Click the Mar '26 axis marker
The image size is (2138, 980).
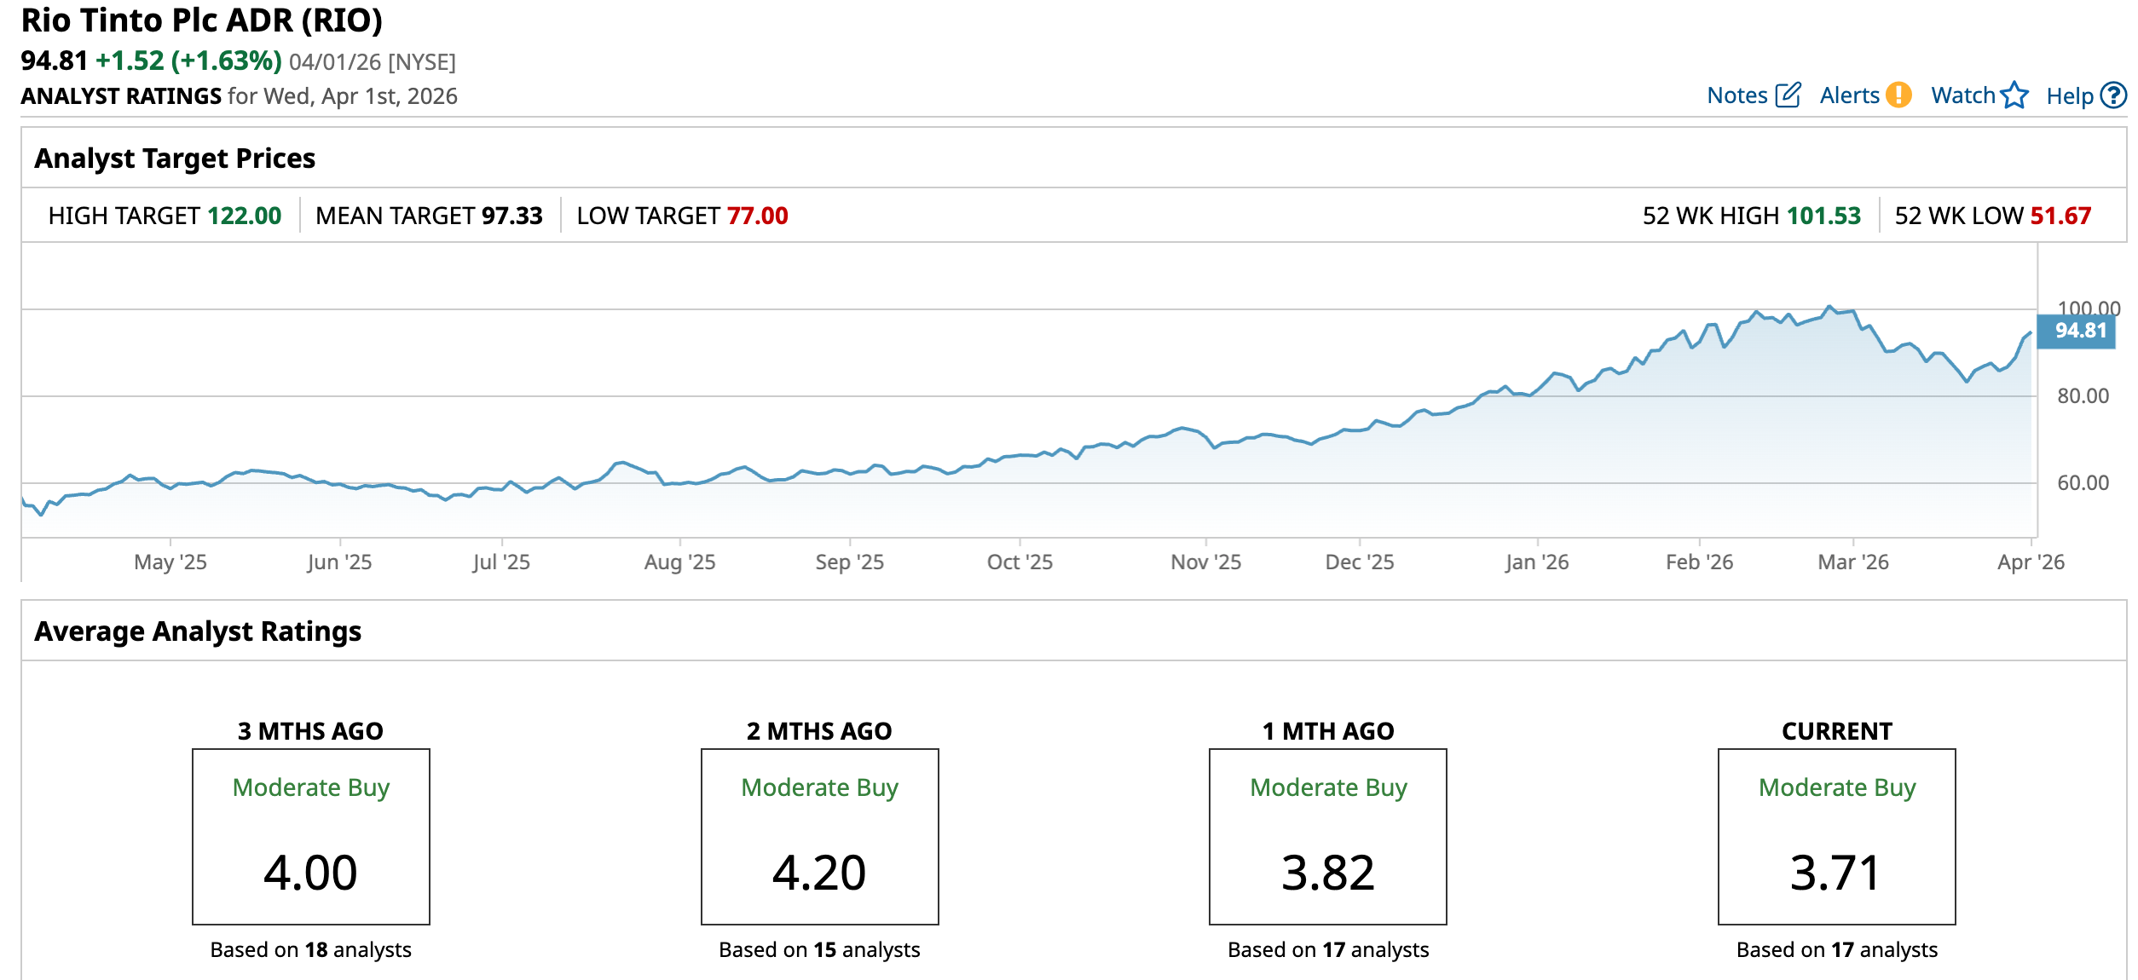tap(1853, 562)
